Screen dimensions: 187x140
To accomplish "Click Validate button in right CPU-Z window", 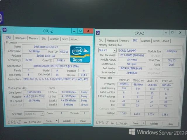I will 154,124.
